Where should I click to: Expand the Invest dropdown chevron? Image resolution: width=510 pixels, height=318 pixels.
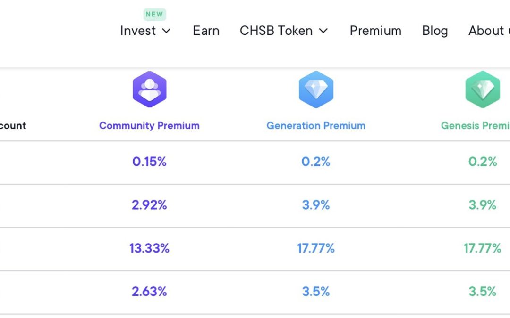(x=167, y=31)
